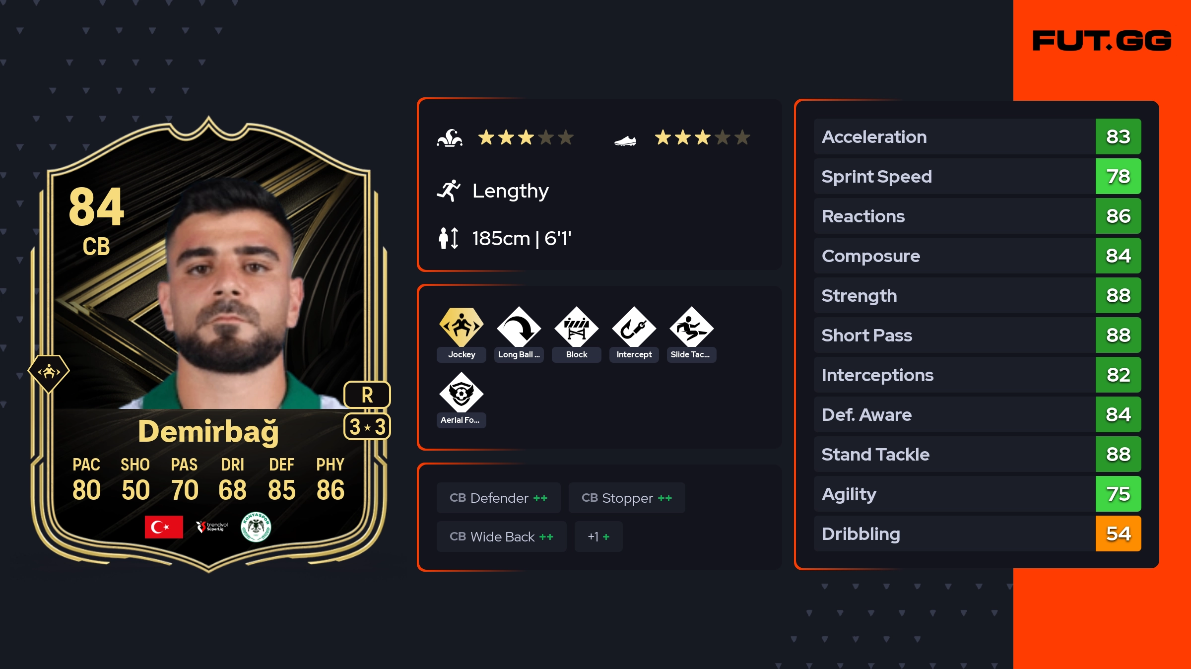The height and width of the screenshot is (669, 1191).
Task: Select the CB Defender role chip
Action: (499, 498)
